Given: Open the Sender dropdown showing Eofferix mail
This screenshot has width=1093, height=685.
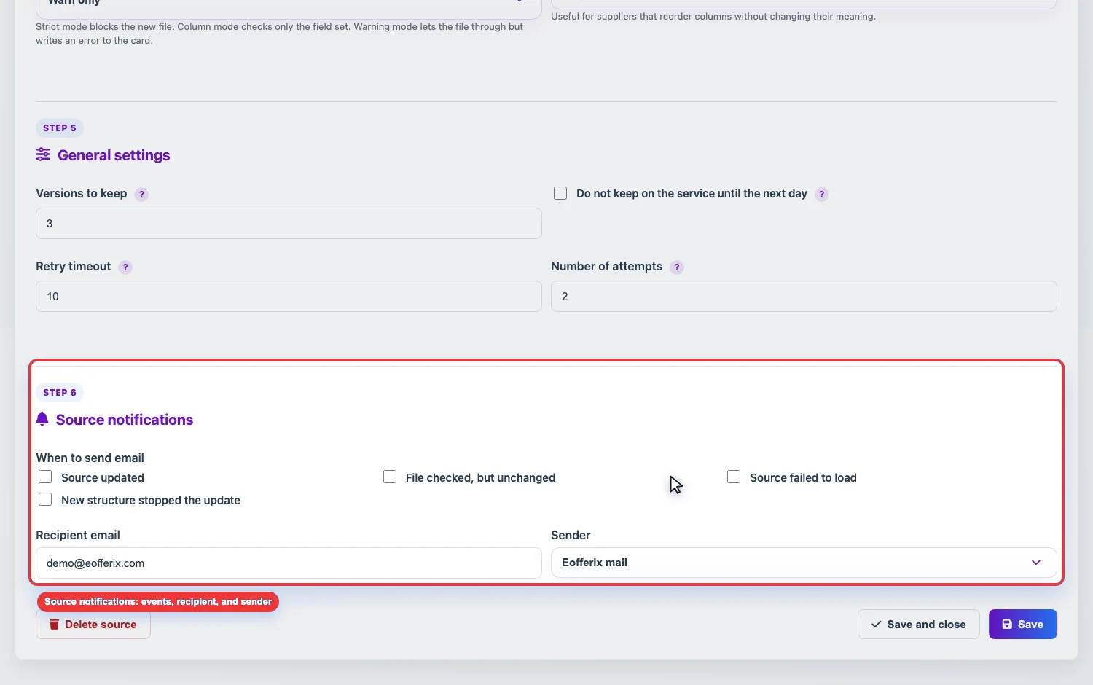Looking at the screenshot, I should click(x=804, y=563).
